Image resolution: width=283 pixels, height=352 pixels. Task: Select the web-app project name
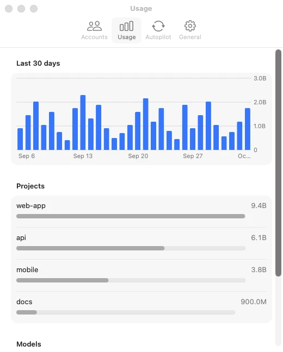coord(31,206)
